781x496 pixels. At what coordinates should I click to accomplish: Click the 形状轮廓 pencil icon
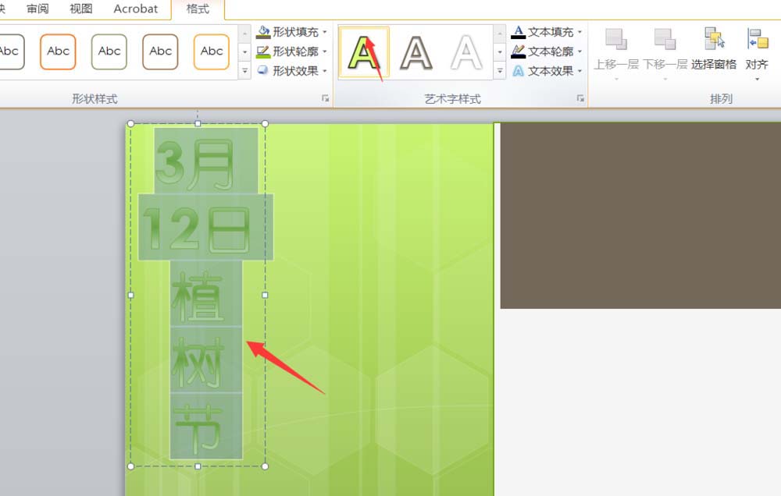[x=263, y=51]
